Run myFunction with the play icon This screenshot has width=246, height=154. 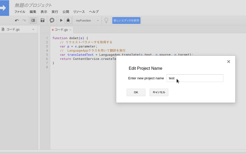(60, 20)
